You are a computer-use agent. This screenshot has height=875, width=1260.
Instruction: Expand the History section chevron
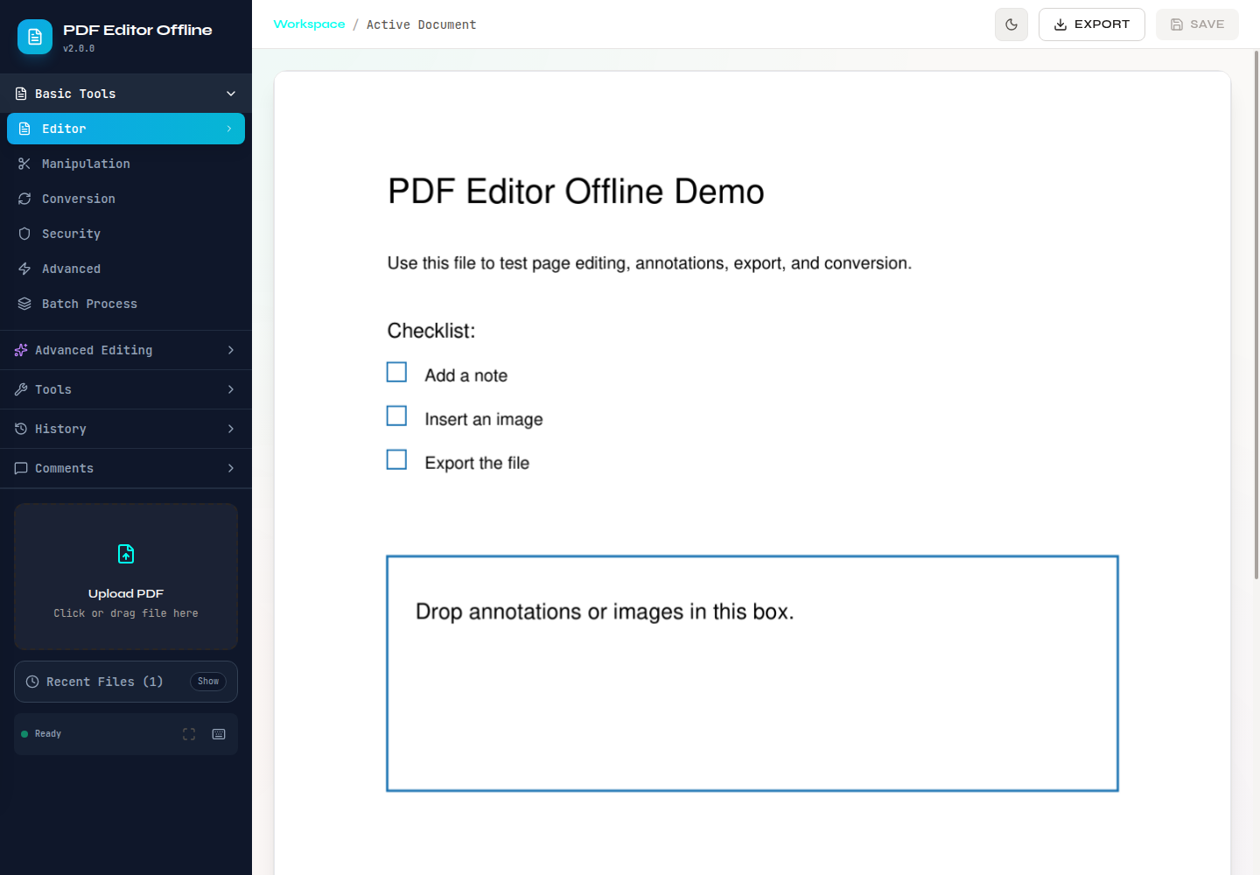[x=231, y=429]
